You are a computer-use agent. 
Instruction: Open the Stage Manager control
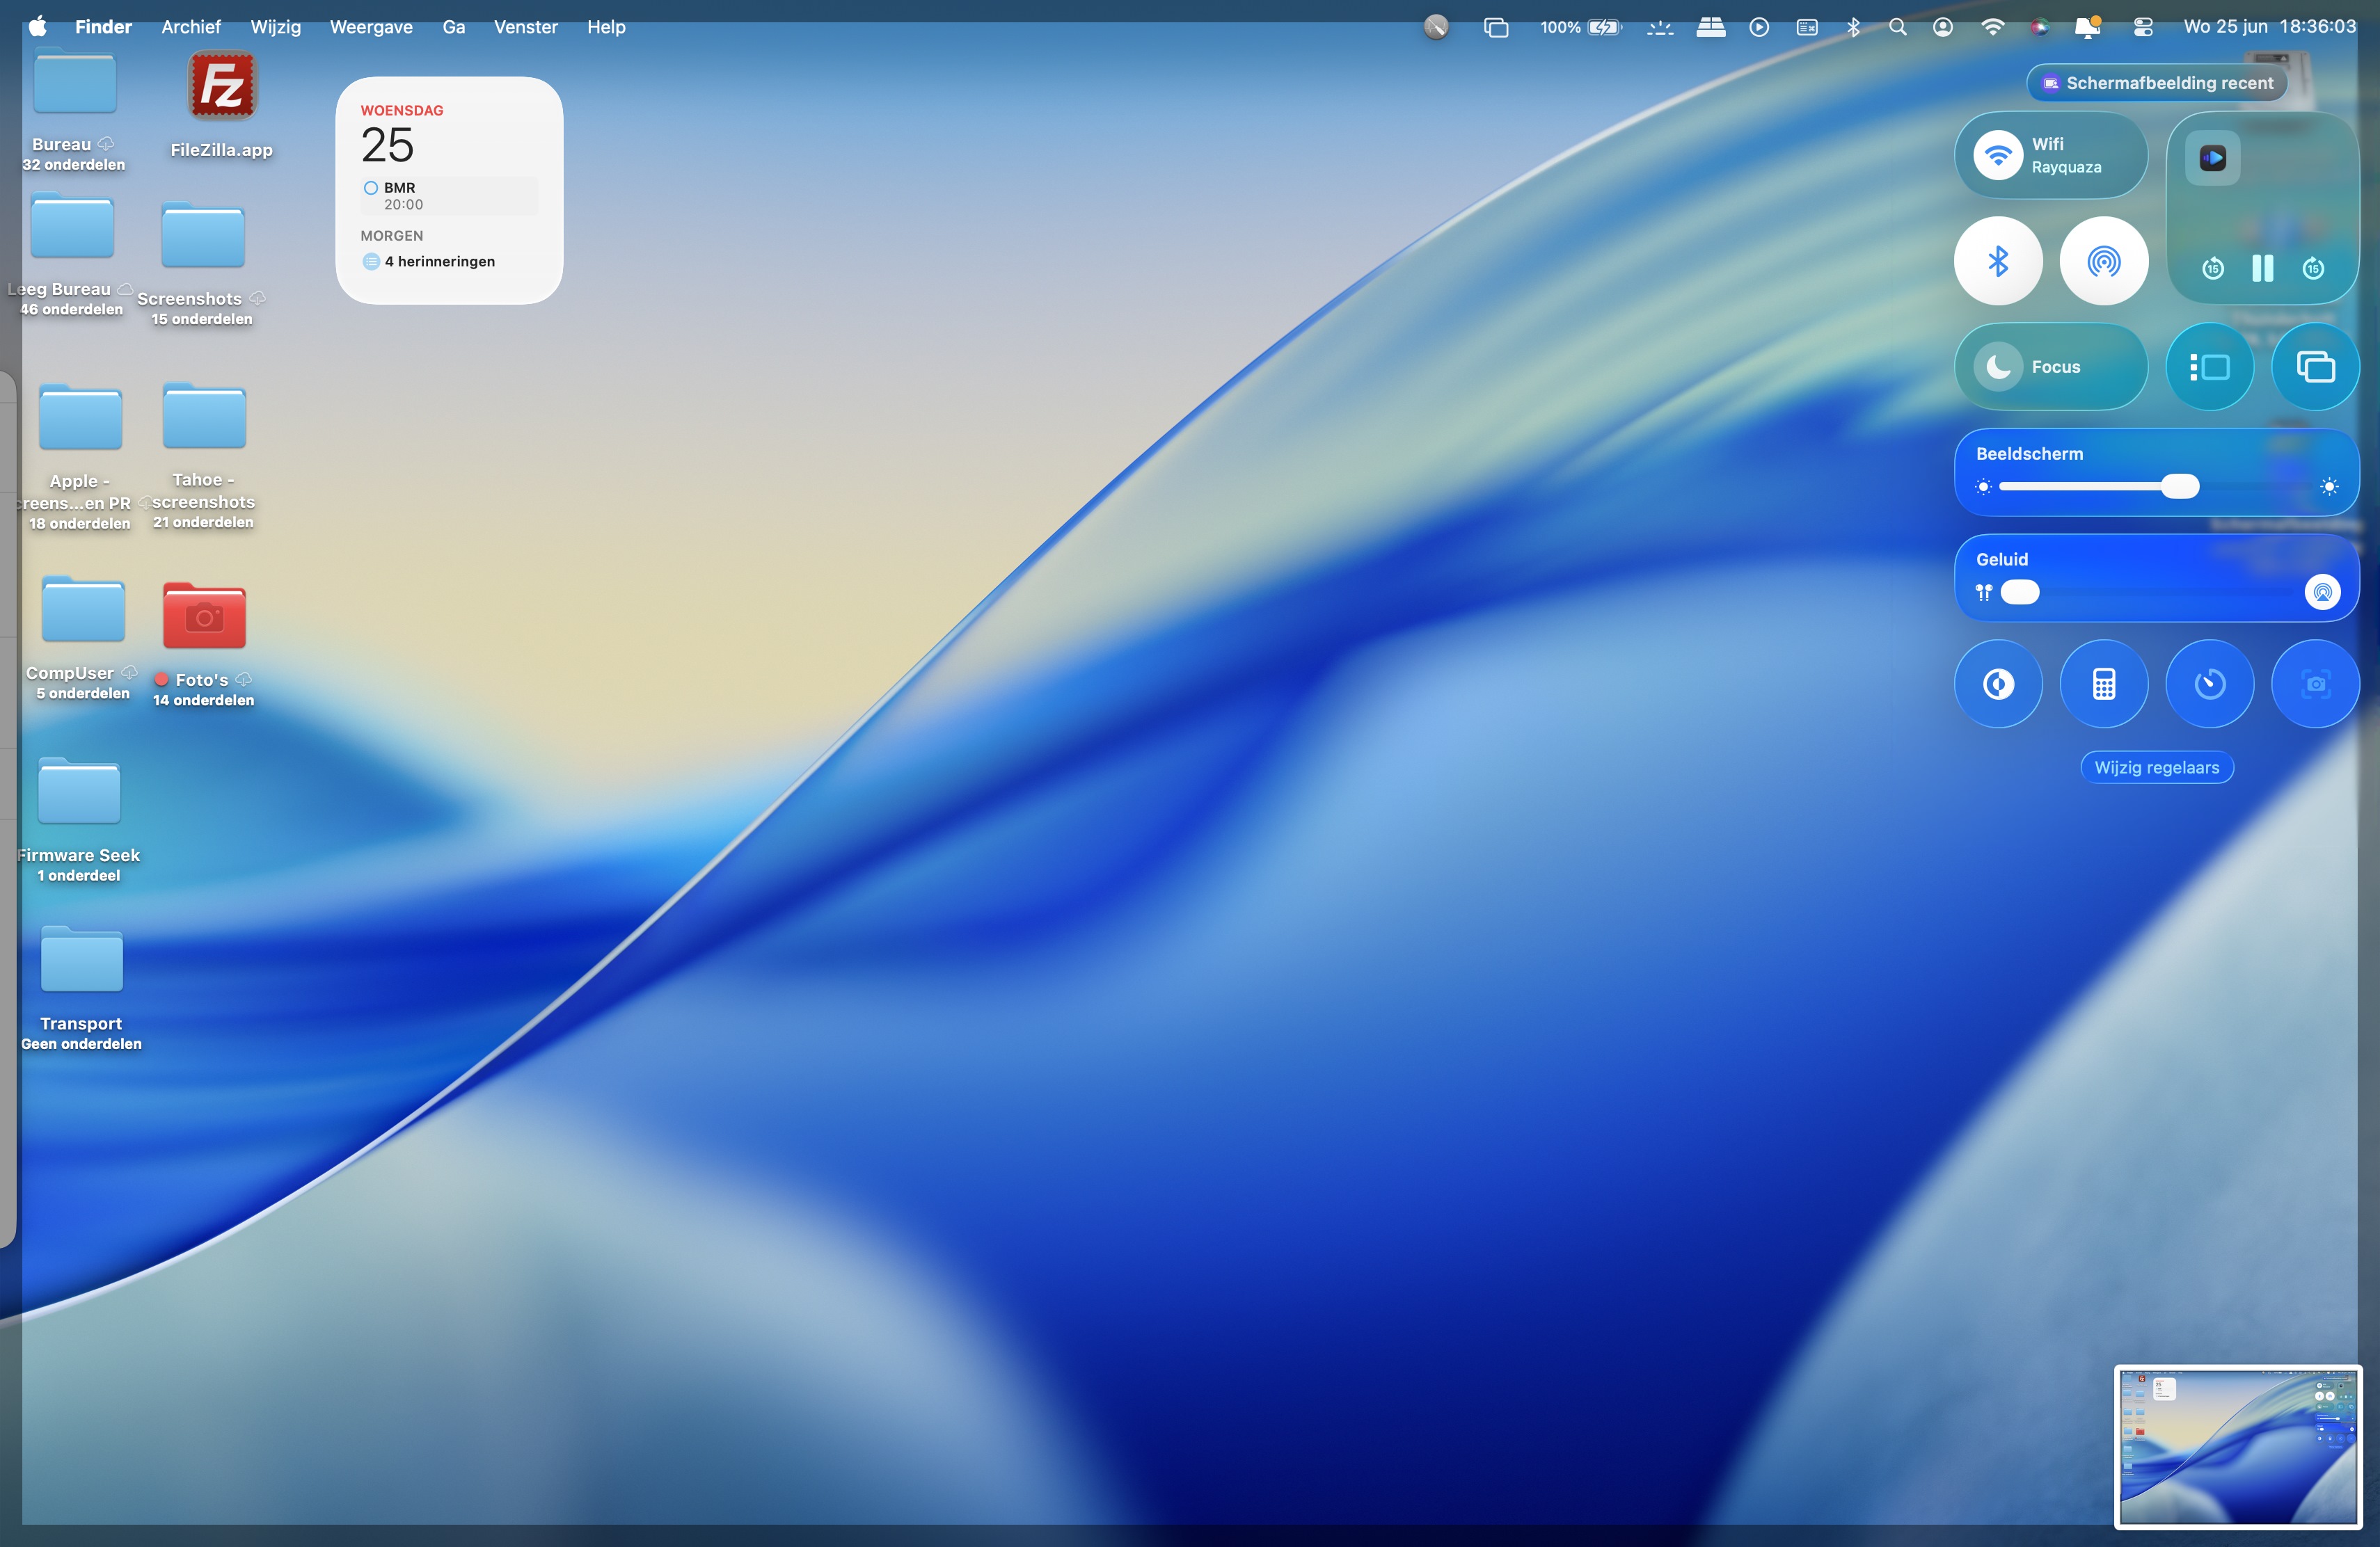(2209, 367)
